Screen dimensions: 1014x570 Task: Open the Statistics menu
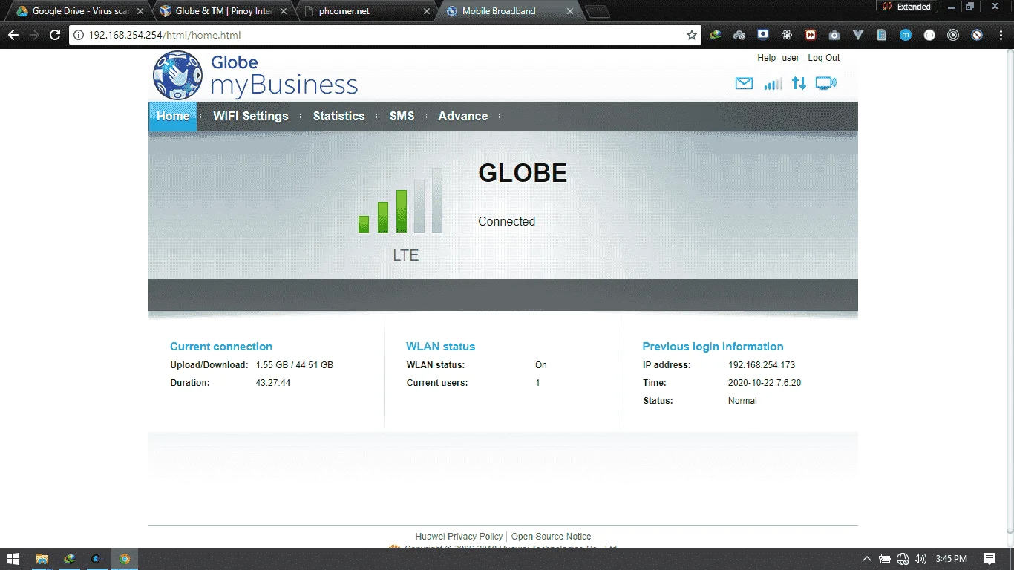point(338,117)
